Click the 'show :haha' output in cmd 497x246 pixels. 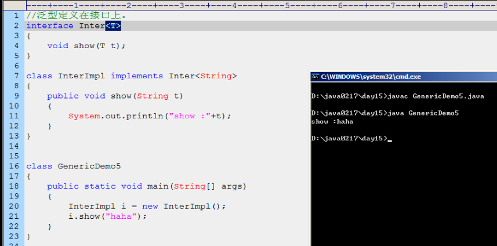point(332,121)
